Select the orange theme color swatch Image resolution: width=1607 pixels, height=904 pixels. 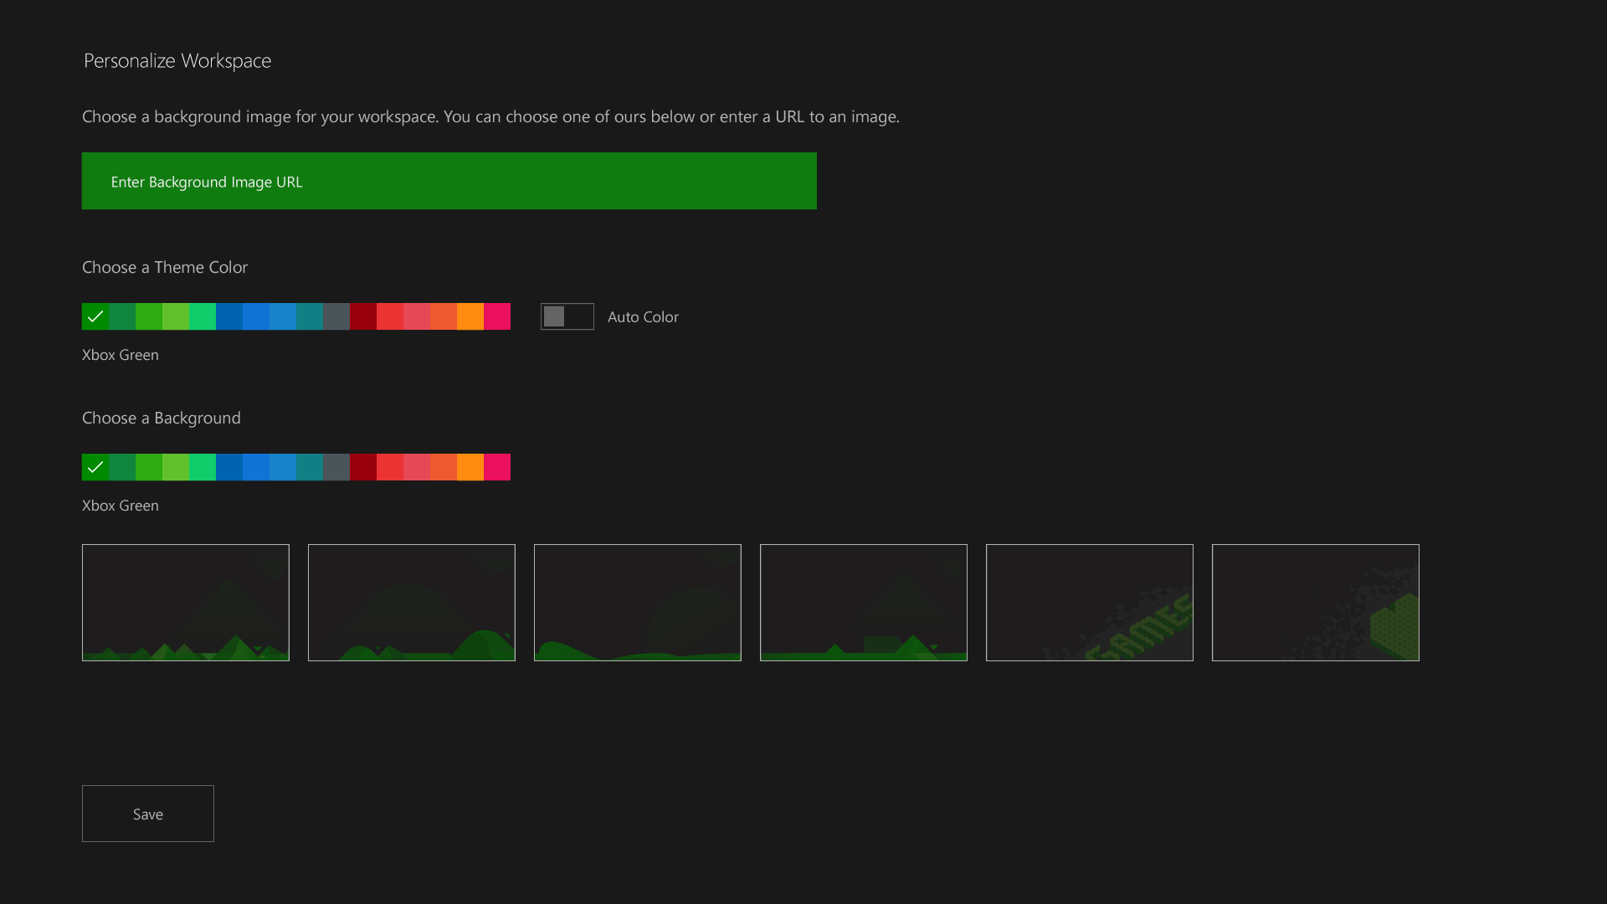pyautogui.click(x=470, y=316)
